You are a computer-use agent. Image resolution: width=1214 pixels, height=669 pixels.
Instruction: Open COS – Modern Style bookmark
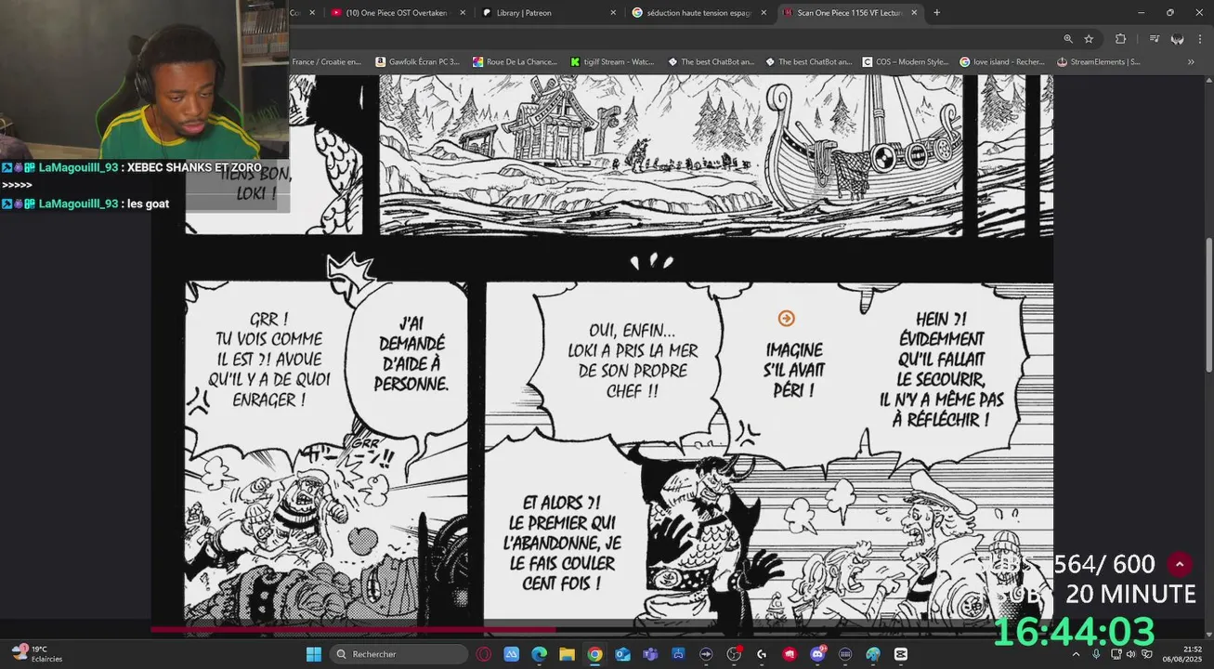[x=906, y=62]
